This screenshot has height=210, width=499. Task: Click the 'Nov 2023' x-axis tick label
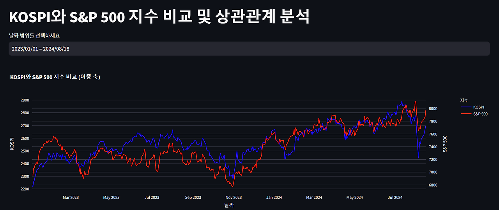pos(234,198)
